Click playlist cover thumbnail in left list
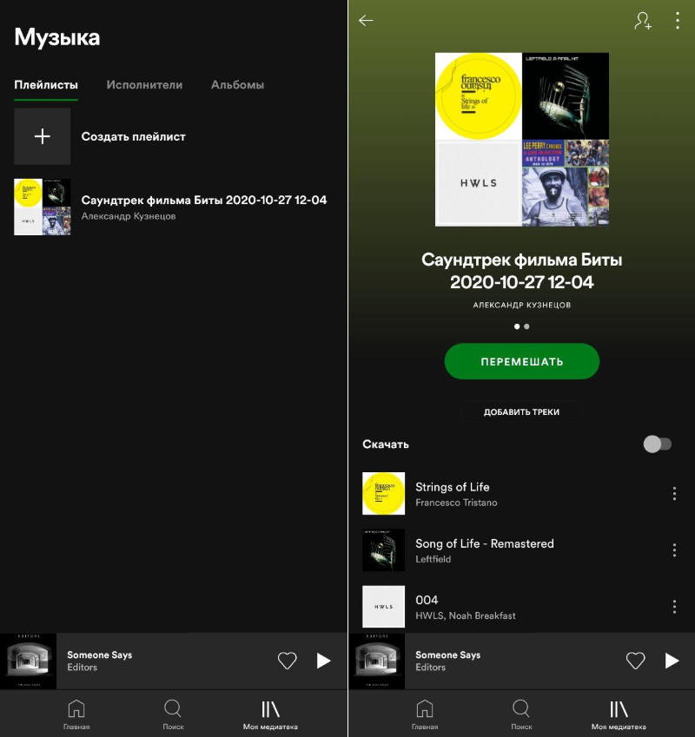The width and height of the screenshot is (695, 737). (43, 207)
